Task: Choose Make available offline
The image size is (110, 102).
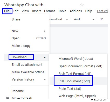Action: pos(26,72)
